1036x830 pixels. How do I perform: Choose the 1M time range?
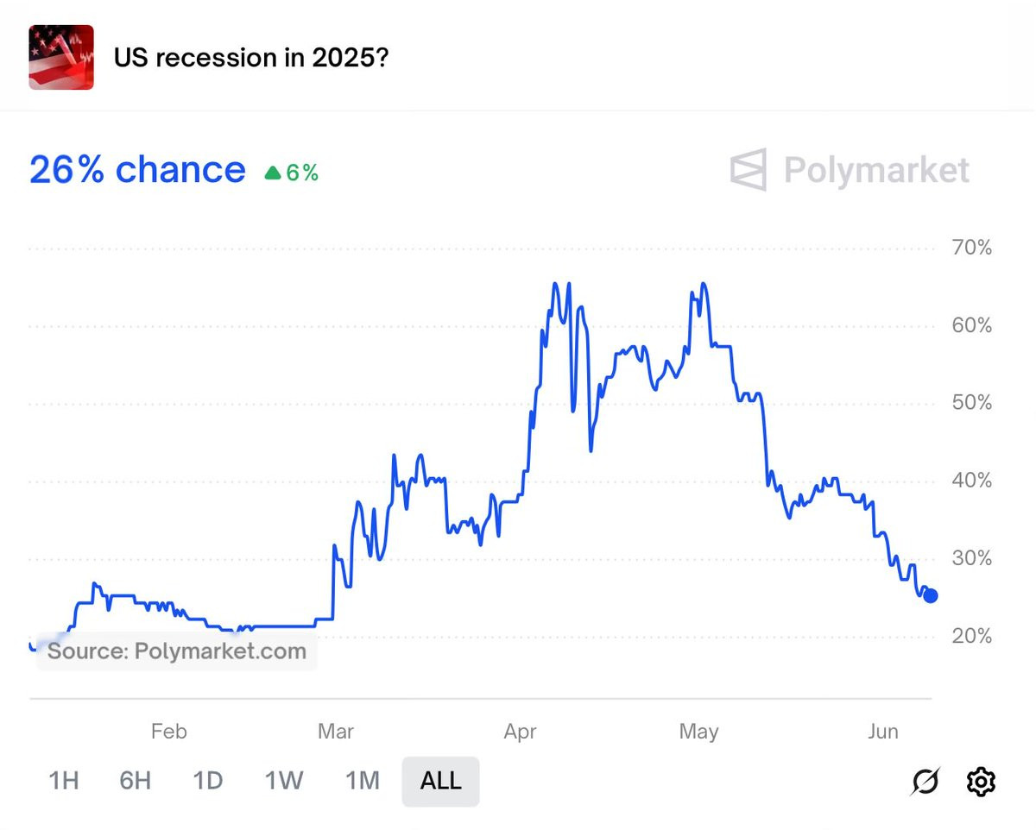pos(363,781)
